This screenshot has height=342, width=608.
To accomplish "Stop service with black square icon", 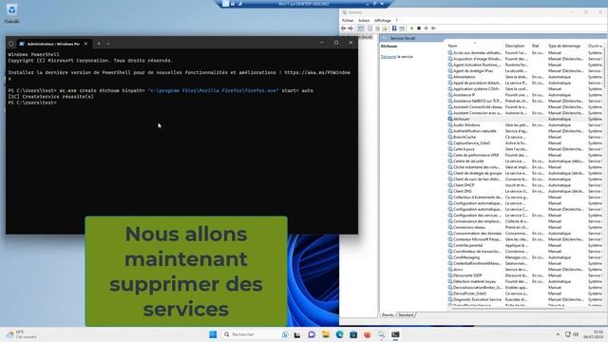I will pos(419,28).
